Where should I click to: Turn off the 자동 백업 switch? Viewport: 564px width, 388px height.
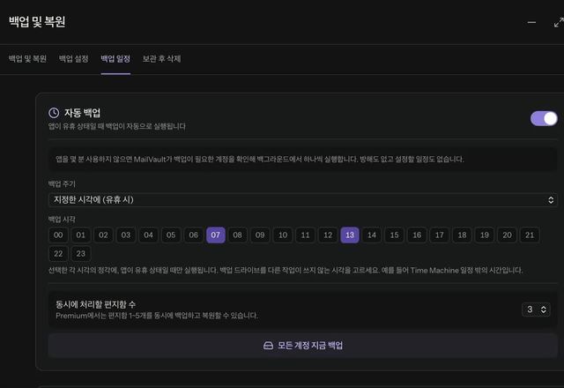[544, 118]
